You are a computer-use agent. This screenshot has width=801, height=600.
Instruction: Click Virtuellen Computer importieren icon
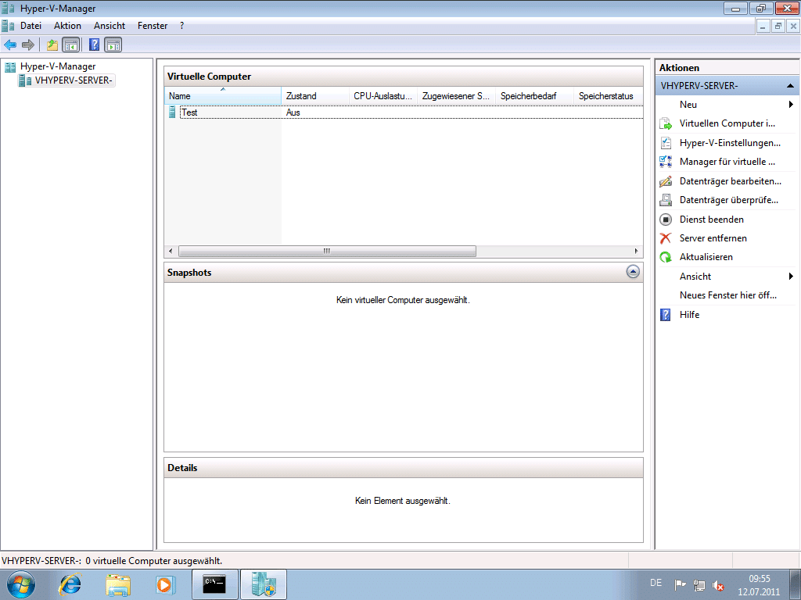pyautogui.click(x=666, y=123)
